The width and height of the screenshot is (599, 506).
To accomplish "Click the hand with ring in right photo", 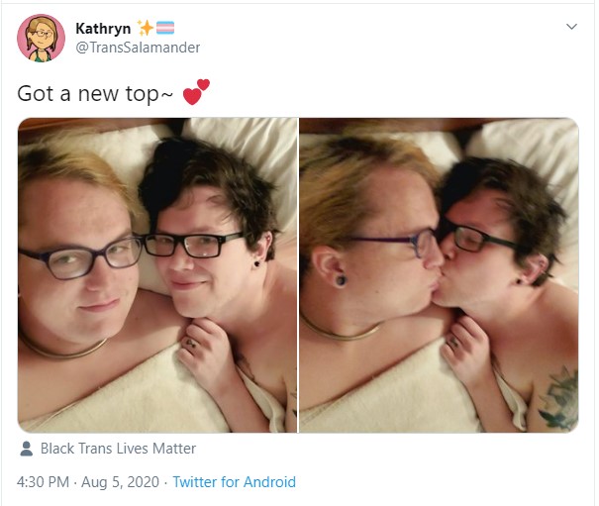I will pyautogui.click(x=465, y=350).
